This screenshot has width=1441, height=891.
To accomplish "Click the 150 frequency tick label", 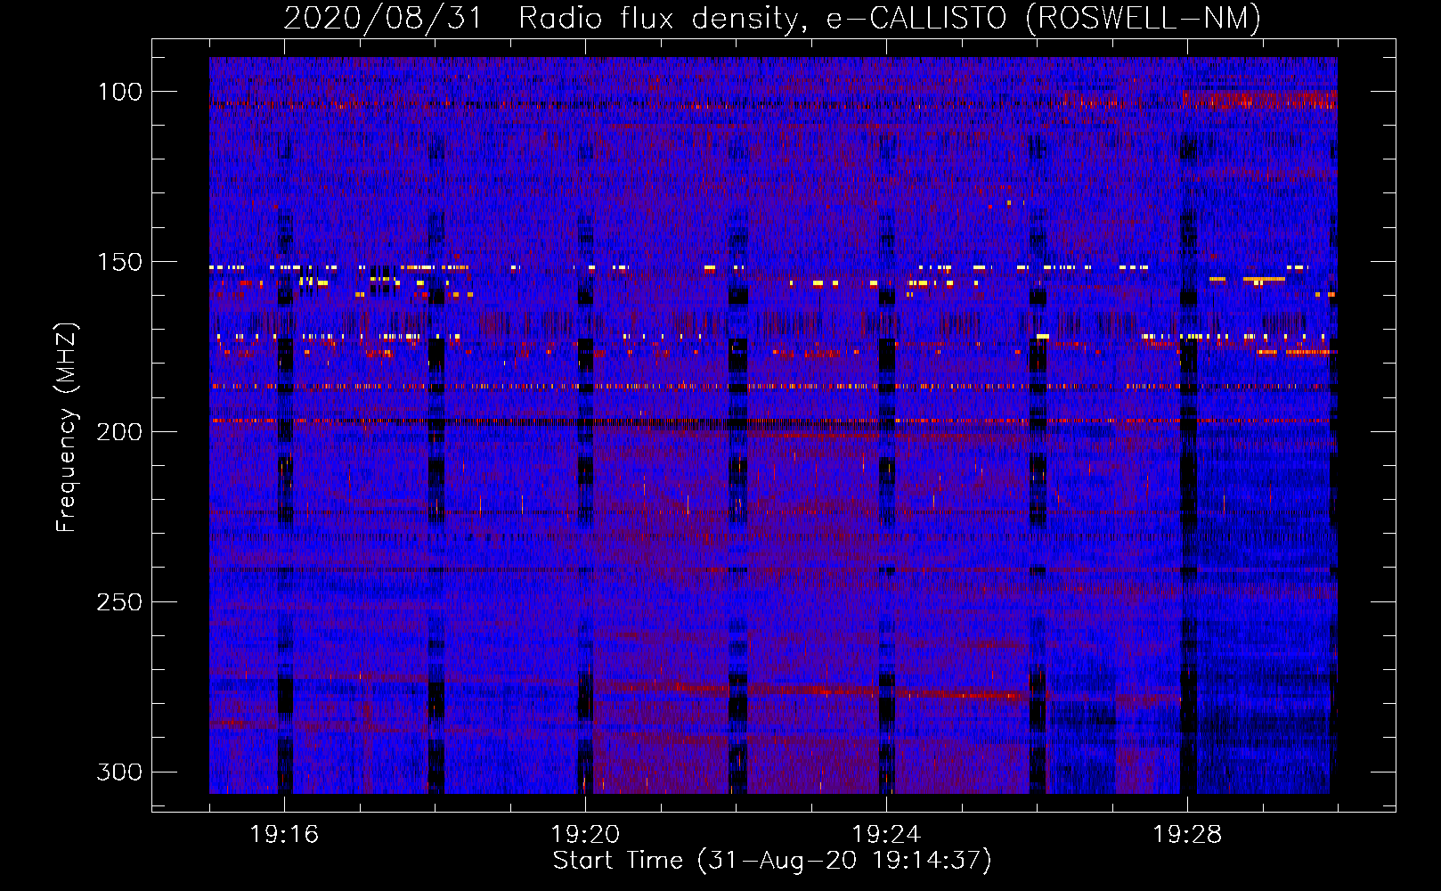I will pos(119,262).
